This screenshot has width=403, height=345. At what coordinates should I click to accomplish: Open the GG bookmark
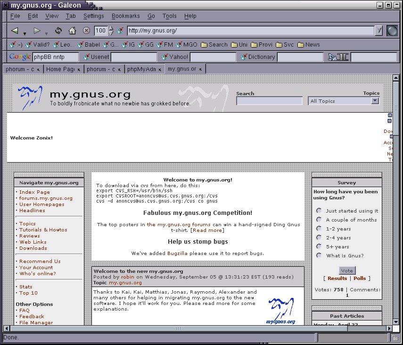(x=146, y=45)
